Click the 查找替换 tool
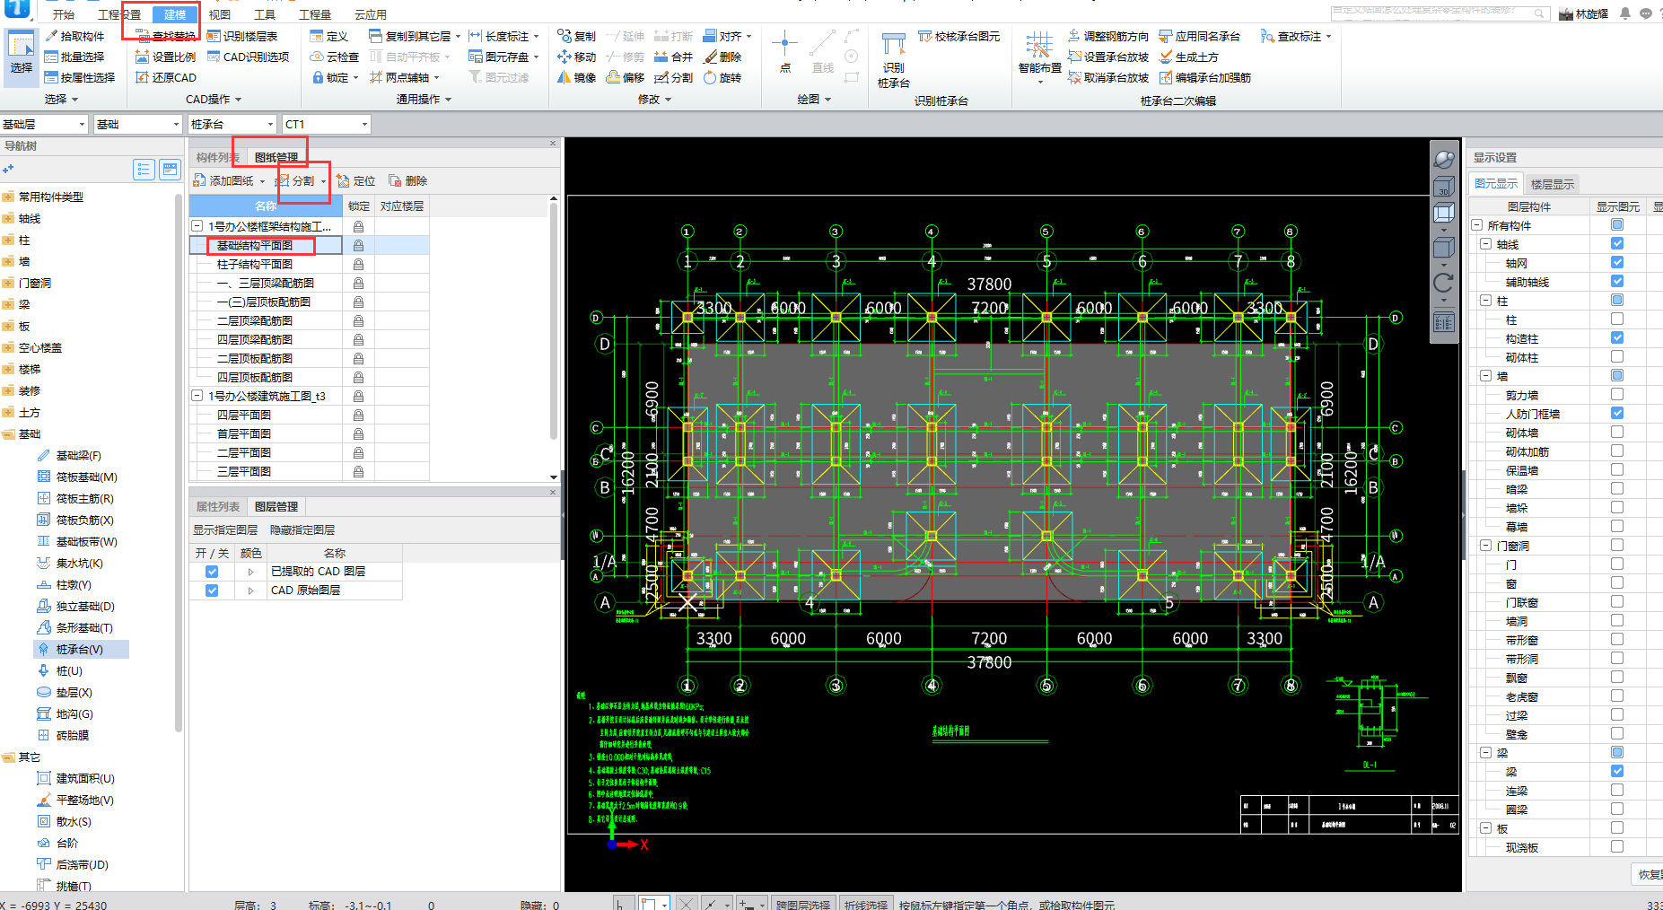The height and width of the screenshot is (910, 1663). [165, 36]
